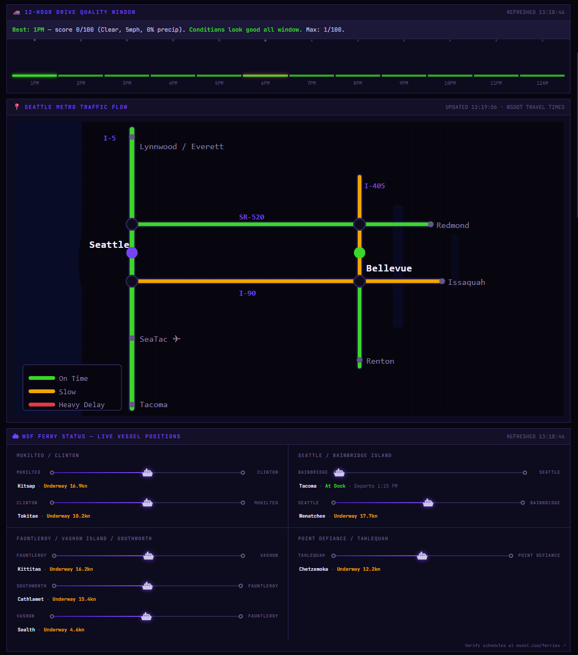This screenshot has width=578, height=655.
Task: Click the I-5 and SR-520 interchange node
Action: pos(132,224)
